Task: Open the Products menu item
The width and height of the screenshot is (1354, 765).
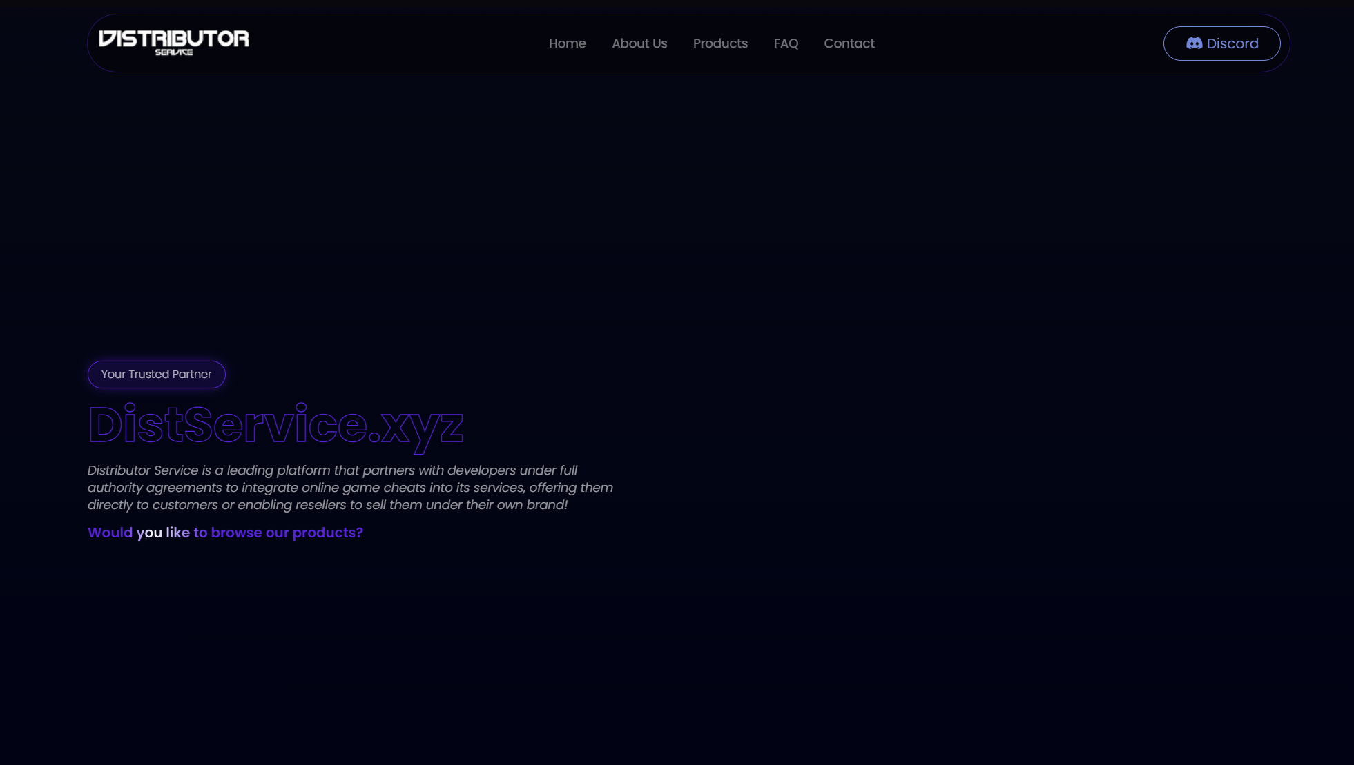Action: click(720, 43)
